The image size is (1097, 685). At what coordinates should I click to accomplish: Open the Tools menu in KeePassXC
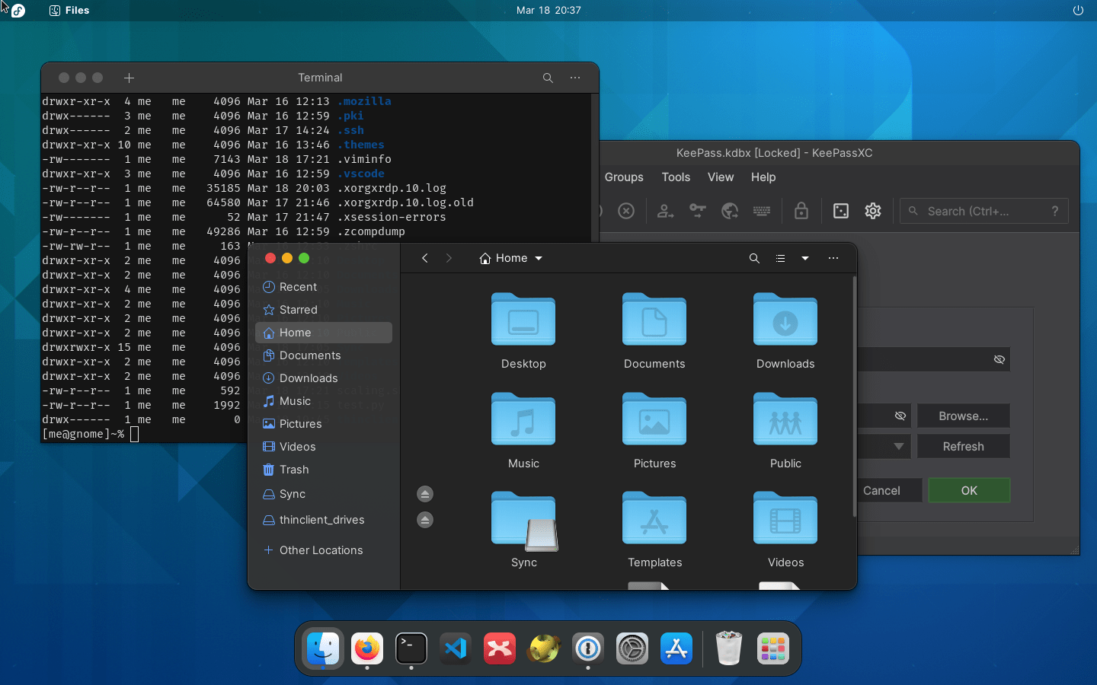point(676,177)
